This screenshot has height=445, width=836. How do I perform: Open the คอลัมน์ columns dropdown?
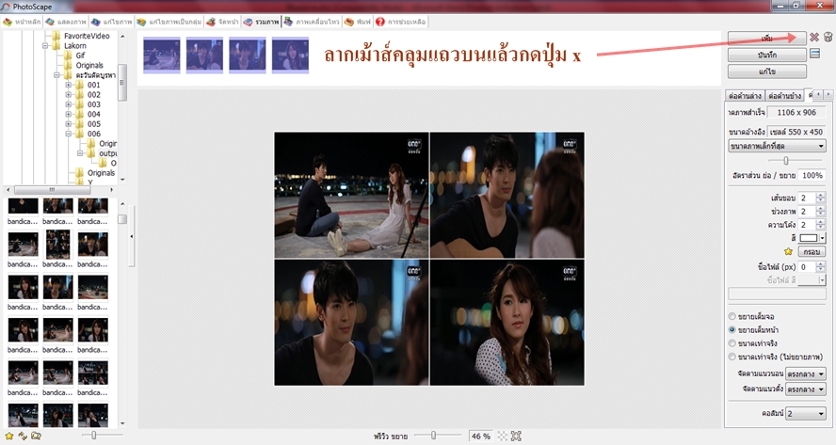click(x=806, y=413)
